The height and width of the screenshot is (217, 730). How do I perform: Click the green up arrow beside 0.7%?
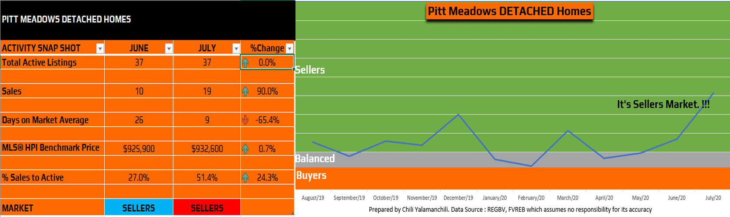tap(246, 149)
